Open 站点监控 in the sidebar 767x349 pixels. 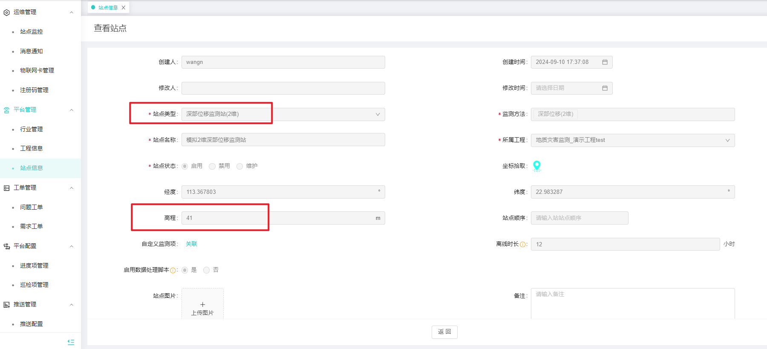pos(32,32)
